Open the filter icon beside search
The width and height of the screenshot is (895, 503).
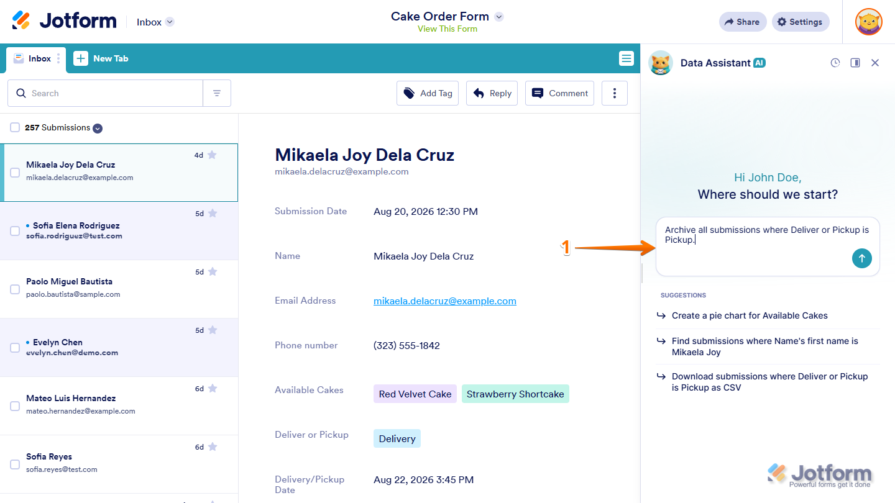click(217, 93)
